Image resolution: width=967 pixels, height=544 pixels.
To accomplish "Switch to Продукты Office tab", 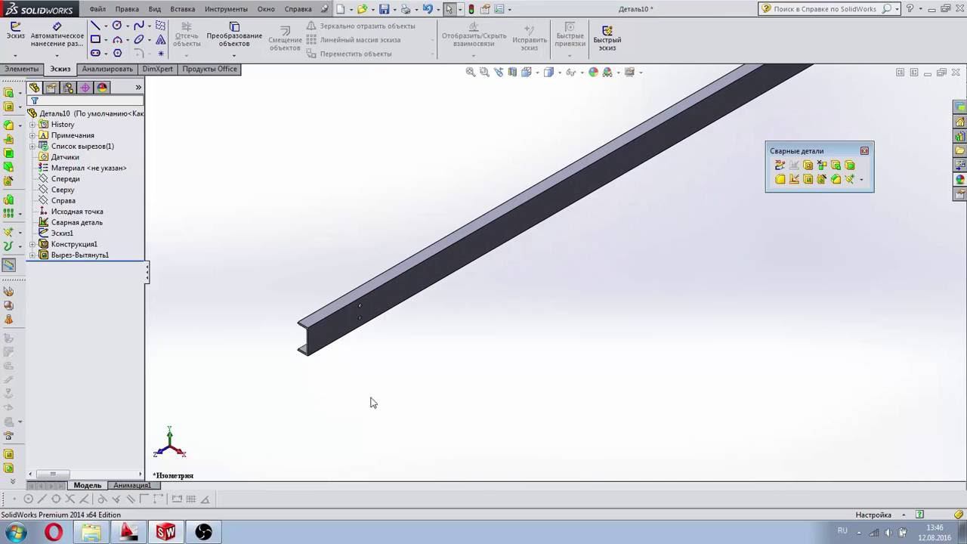I will [209, 69].
